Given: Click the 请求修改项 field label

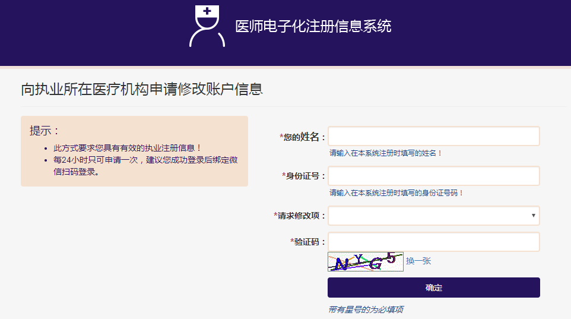Looking at the screenshot, I should [301, 216].
